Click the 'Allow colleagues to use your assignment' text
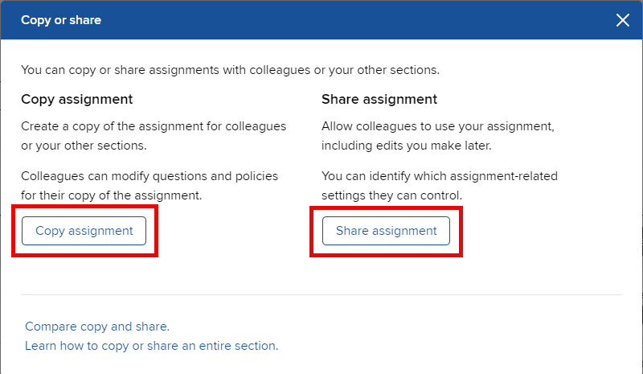 click(x=438, y=127)
